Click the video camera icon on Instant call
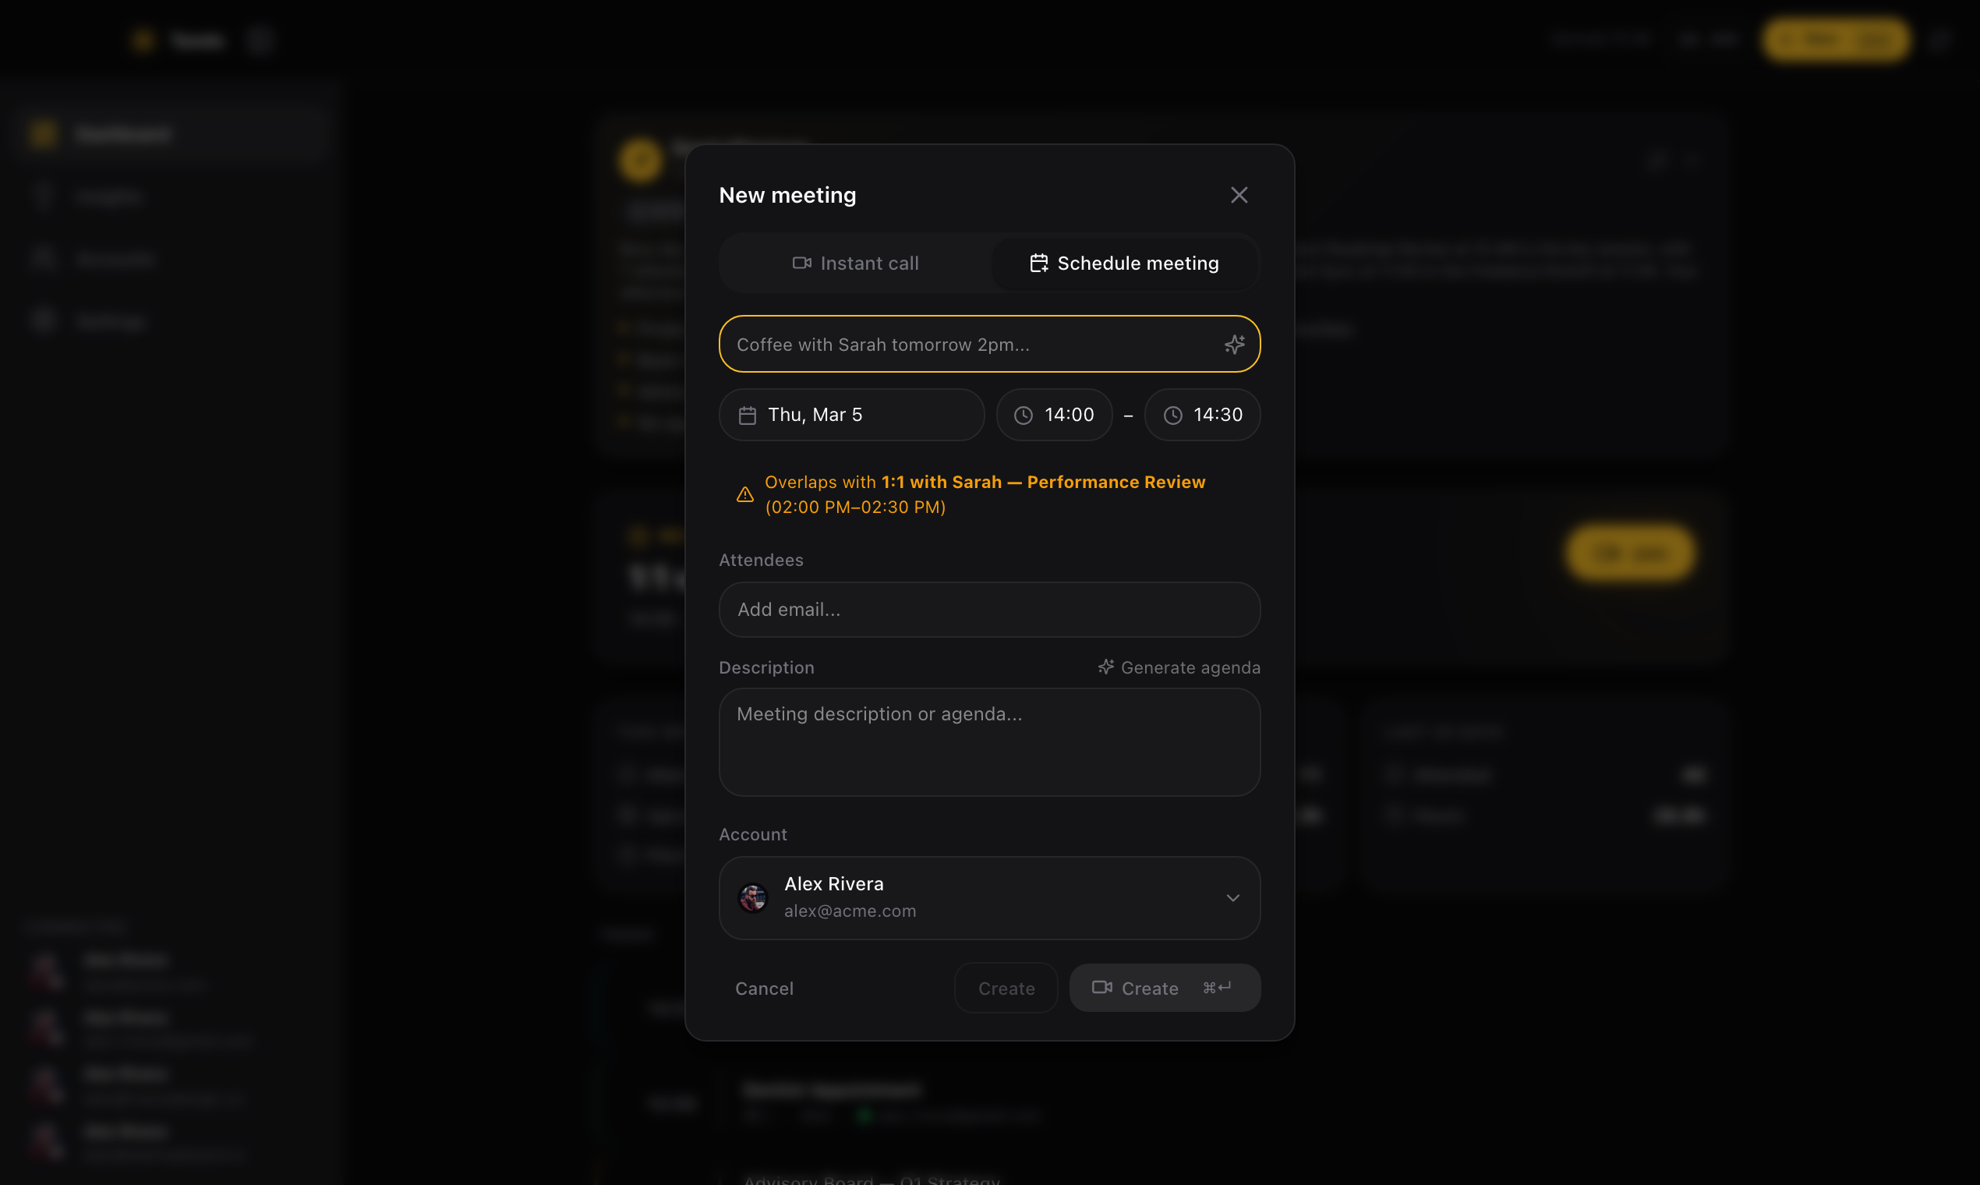 click(x=801, y=263)
